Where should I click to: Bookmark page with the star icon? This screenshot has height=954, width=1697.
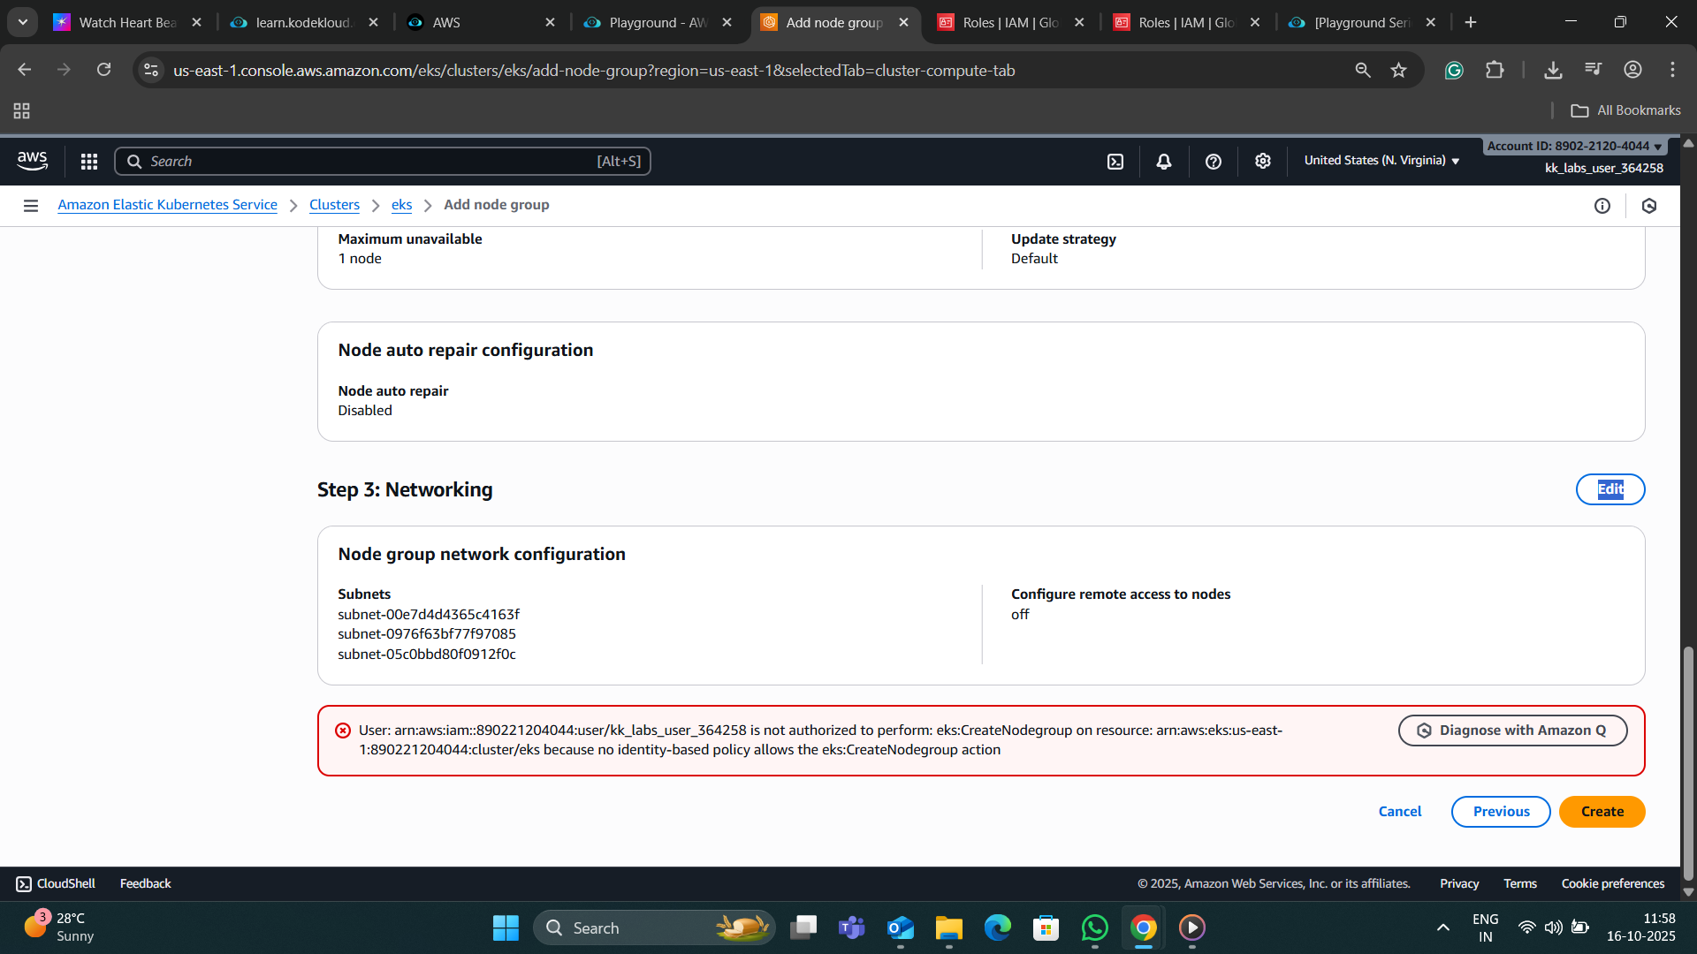tap(1398, 71)
